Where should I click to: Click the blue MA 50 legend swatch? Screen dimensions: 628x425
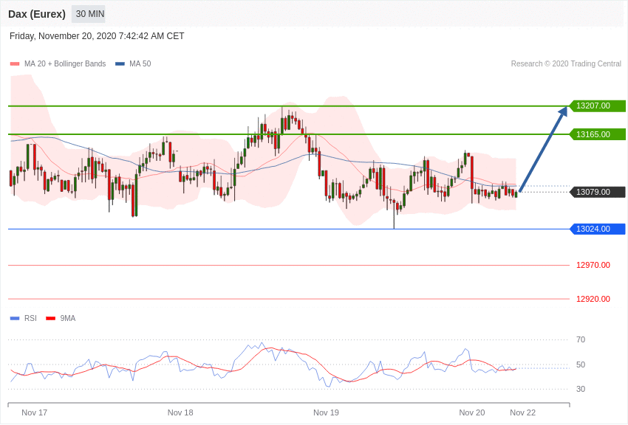(120, 64)
